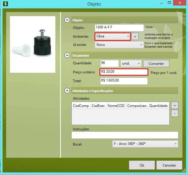188x175 pixels.
Task: Add new Ambiente with plus button
Action: pos(135,37)
